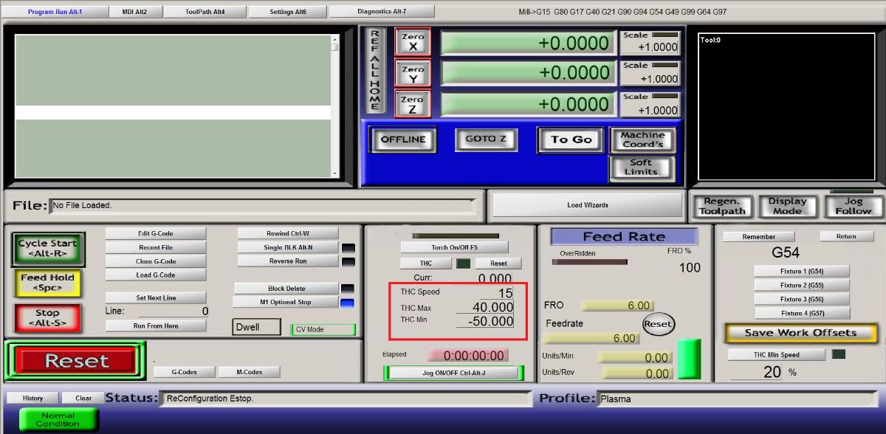Viewport: 886px width, 434px height.
Task: Open the G-Codes reference
Action: (x=185, y=372)
